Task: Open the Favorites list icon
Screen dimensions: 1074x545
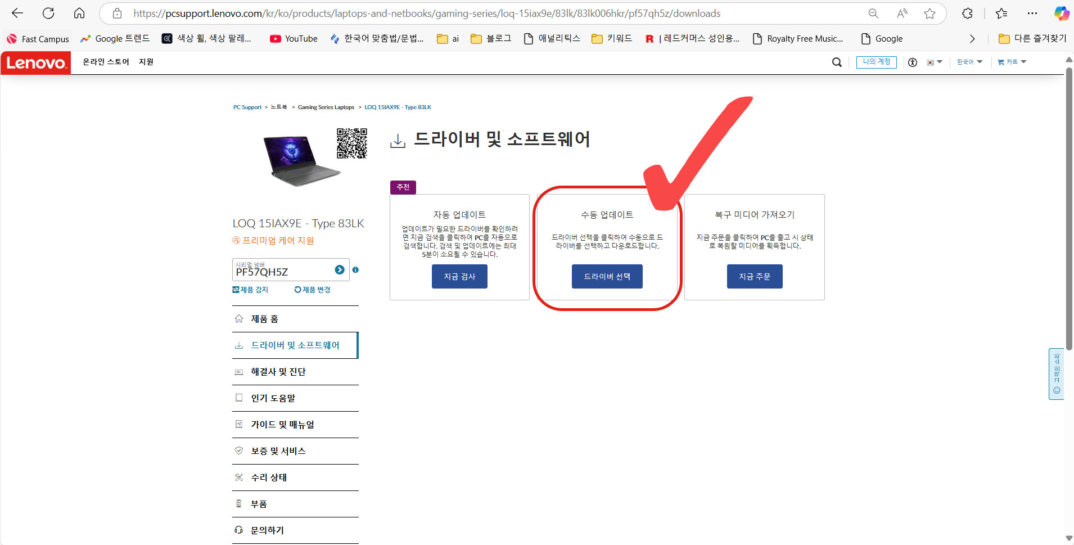Action: pos(1001,13)
